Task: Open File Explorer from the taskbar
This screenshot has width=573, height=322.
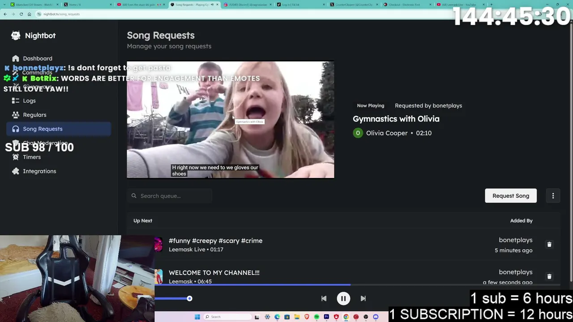Action: coord(297,317)
